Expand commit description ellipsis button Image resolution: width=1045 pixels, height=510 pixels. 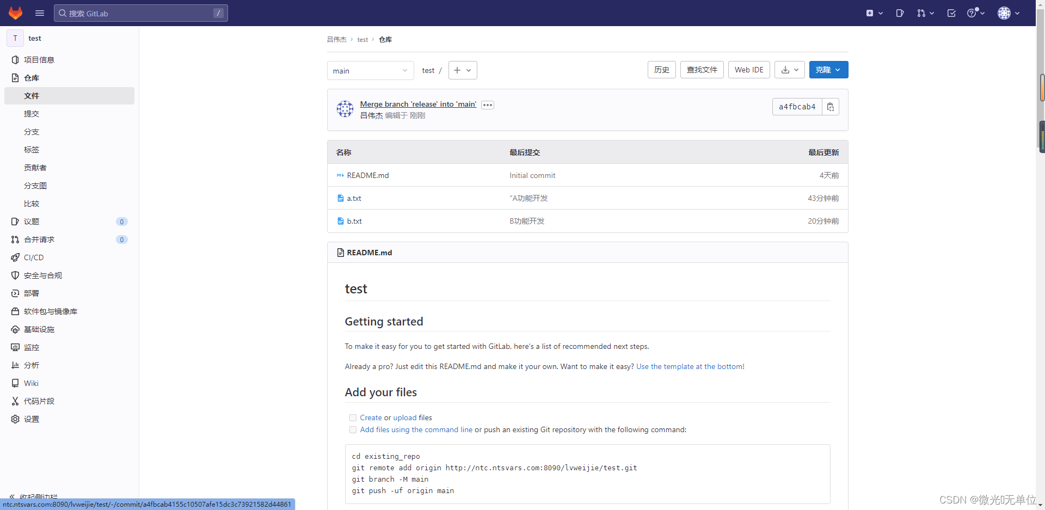tap(488, 105)
